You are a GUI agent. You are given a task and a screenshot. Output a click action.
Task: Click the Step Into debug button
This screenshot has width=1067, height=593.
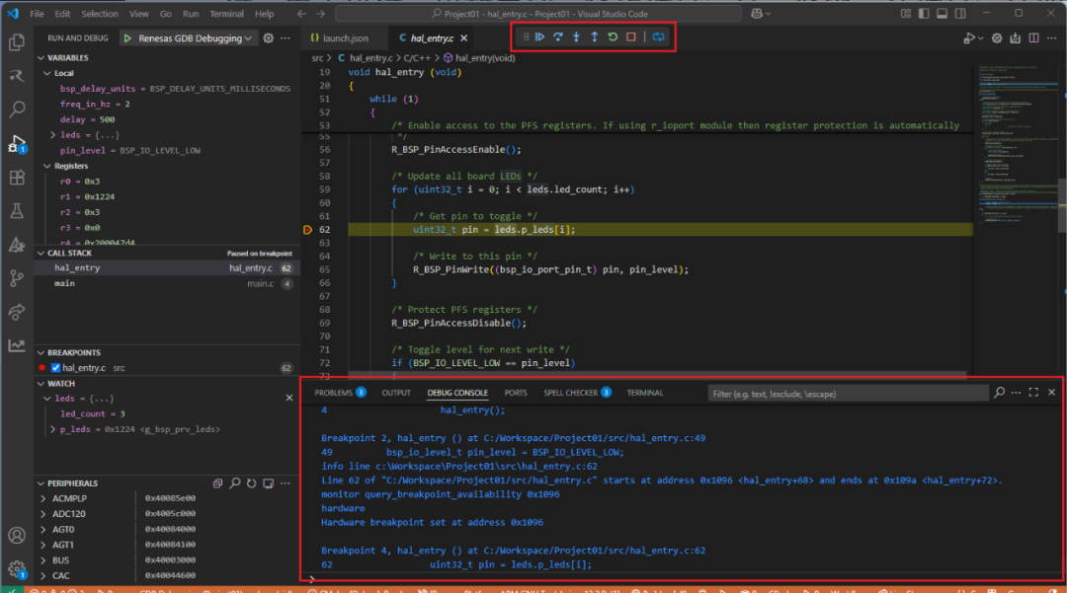[576, 37]
